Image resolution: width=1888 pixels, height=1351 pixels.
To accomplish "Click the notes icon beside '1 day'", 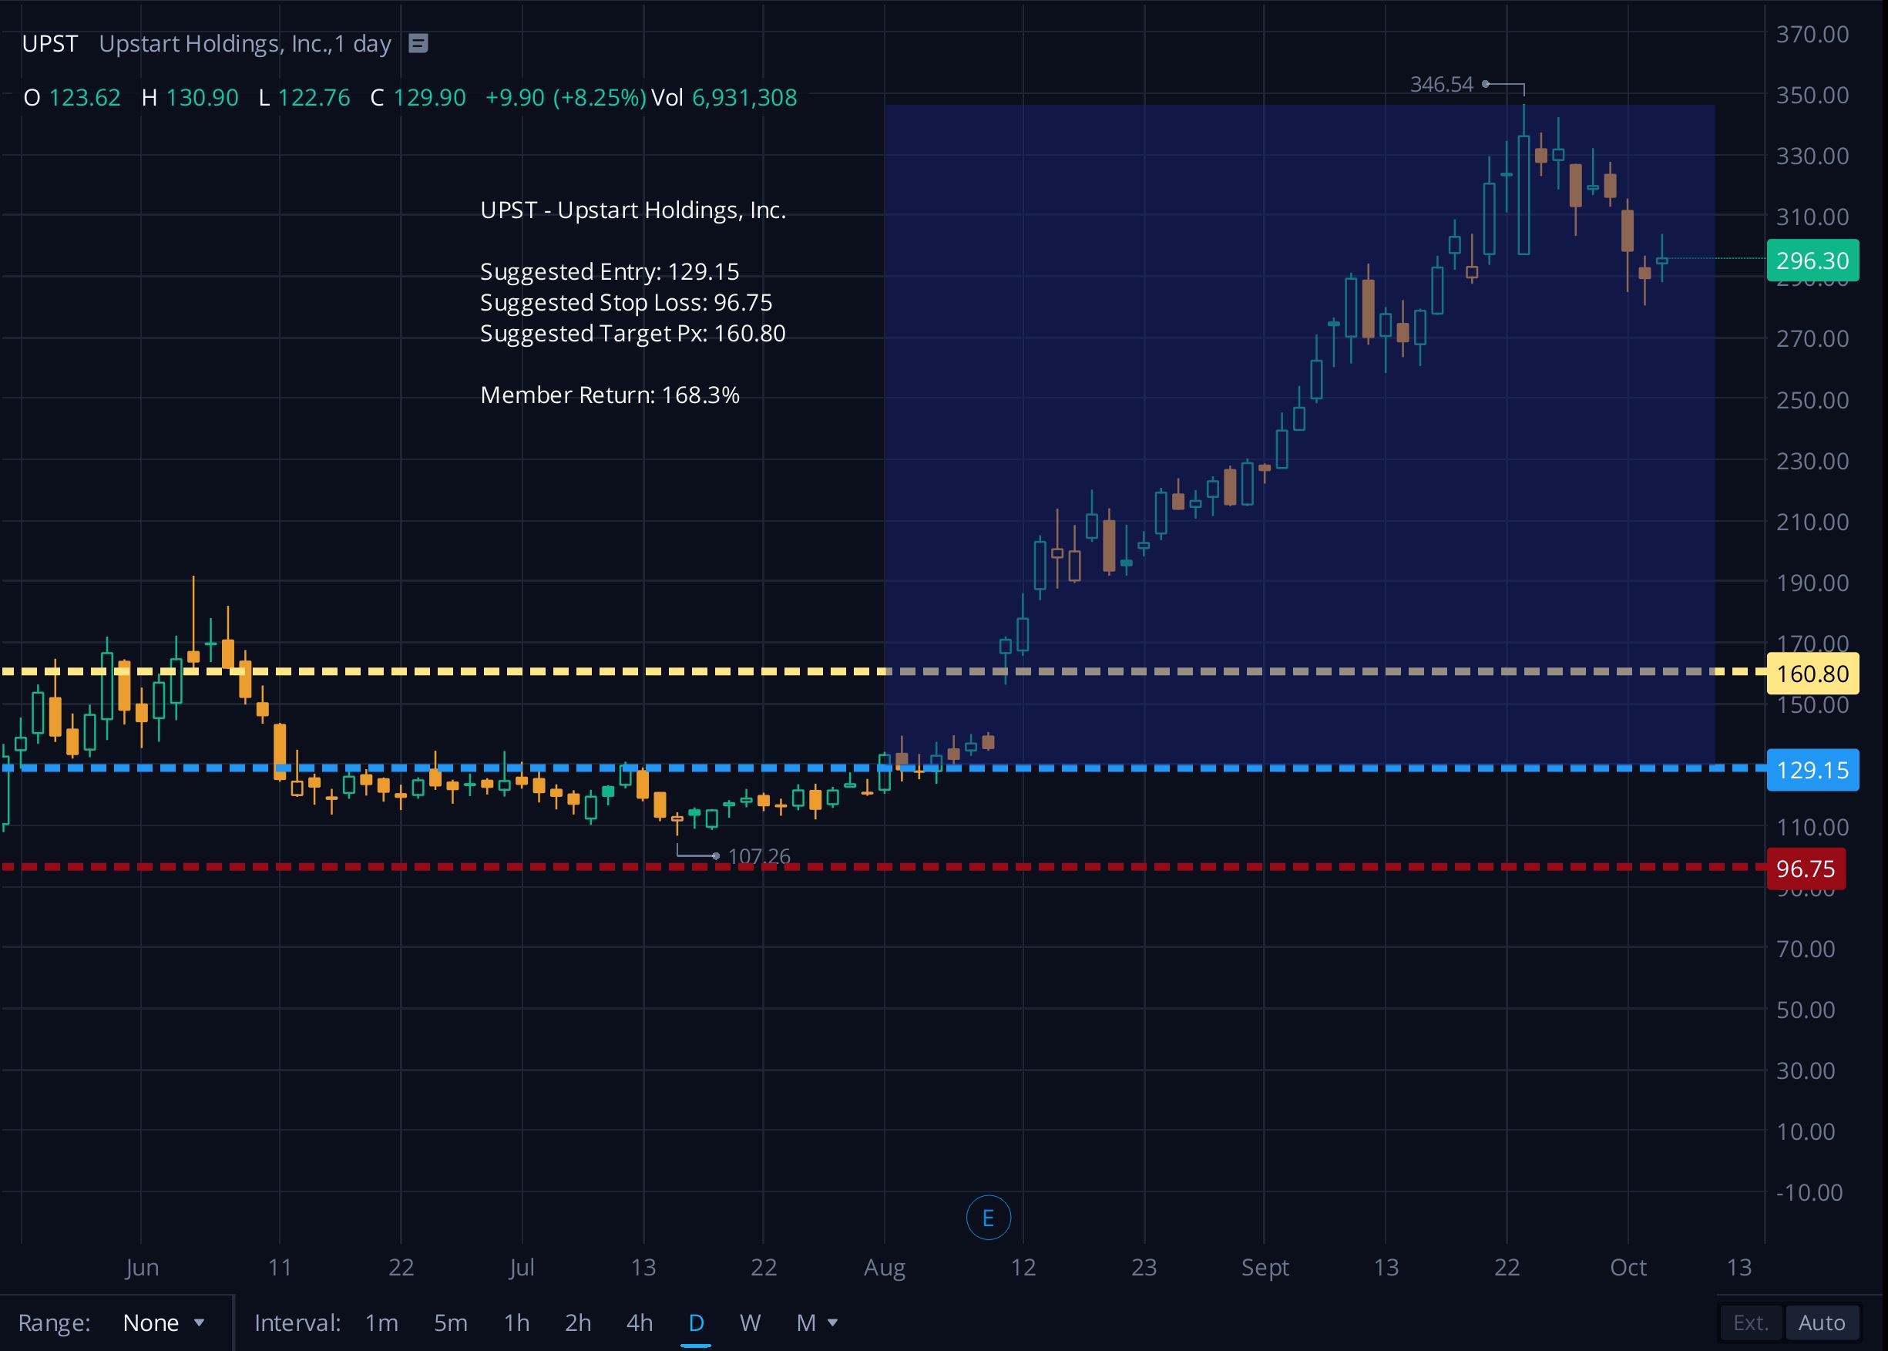I will 418,43.
